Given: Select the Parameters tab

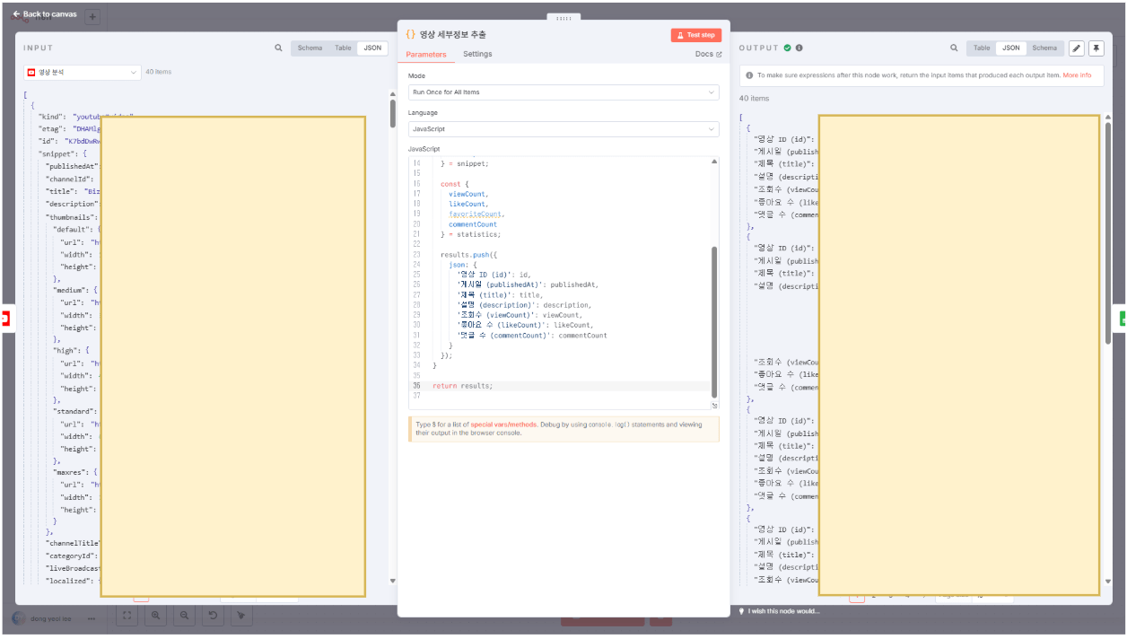Looking at the screenshot, I should (426, 55).
